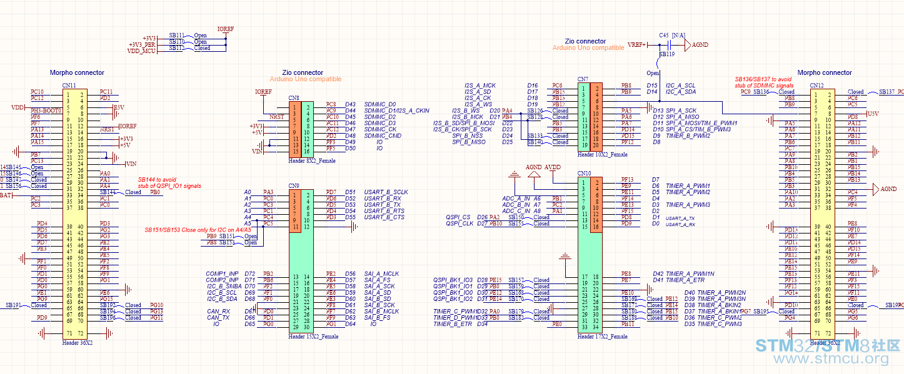Select the VDD_MCU net label
Screen dimensions: 904x374
pyautogui.click(x=141, y=51)
